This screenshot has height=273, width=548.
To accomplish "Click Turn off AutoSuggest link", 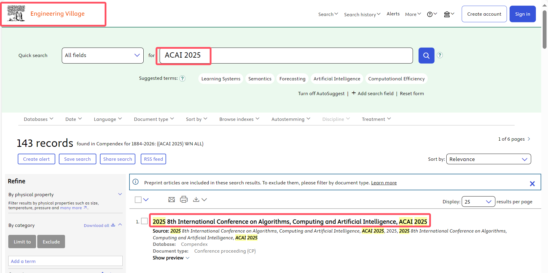I will (x=321, y=94).
